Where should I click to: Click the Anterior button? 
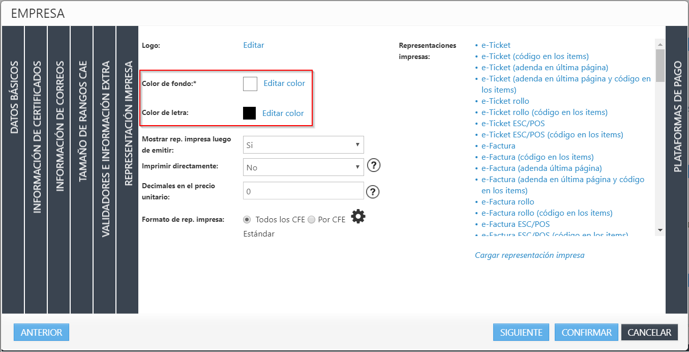(x=41, y=333)
